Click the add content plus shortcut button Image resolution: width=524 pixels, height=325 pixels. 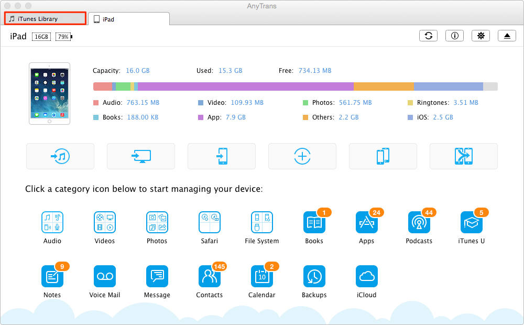coord(302,156)
